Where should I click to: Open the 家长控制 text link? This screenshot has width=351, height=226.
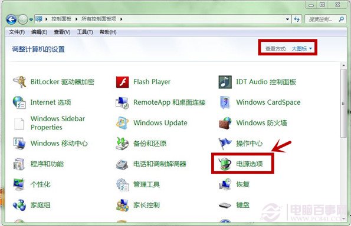click(x=147, y=205)
